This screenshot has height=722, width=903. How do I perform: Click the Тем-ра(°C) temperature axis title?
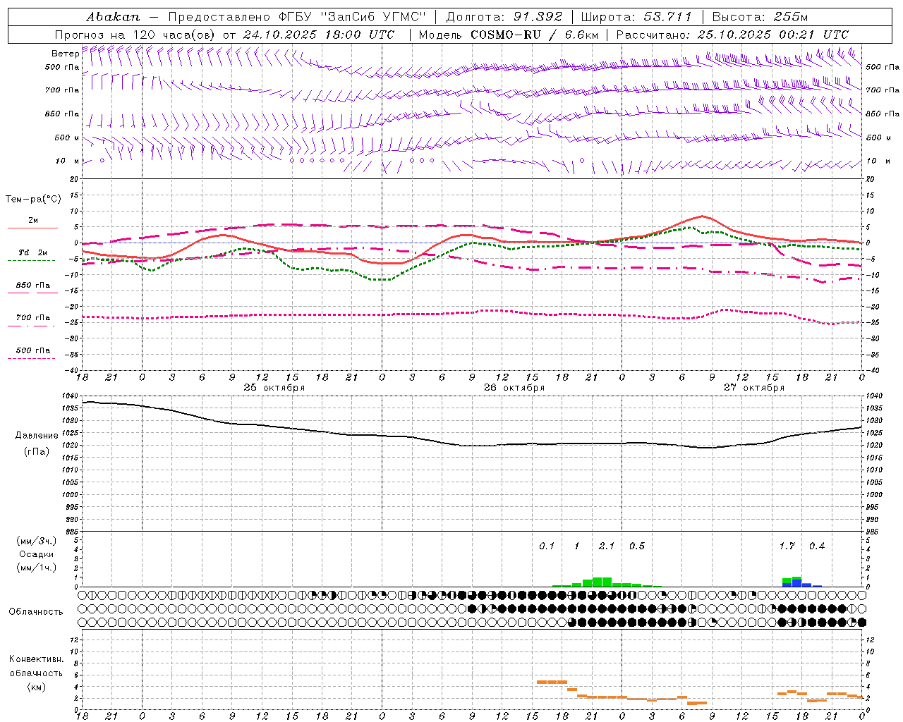pyautogui.click(x=33, y=200)
